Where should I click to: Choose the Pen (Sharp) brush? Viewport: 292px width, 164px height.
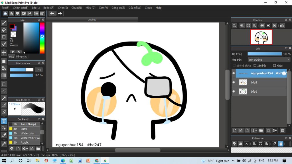(x=24, y=124)
